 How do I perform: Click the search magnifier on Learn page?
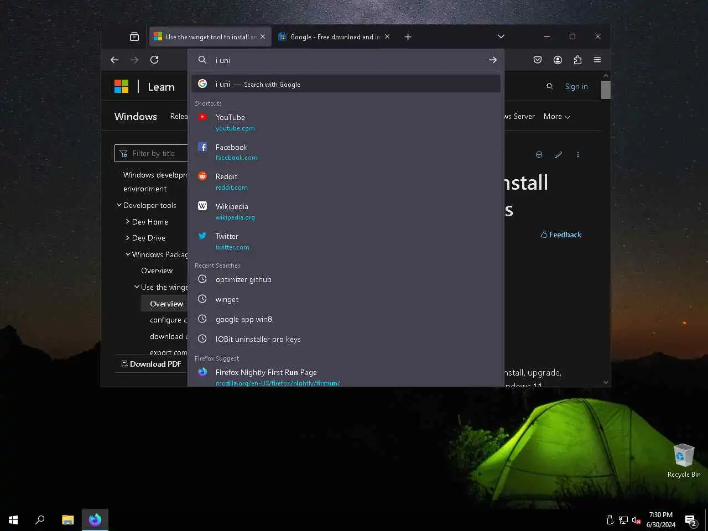[549, 86]
